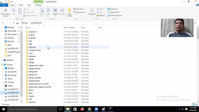Open Firefox from the taskbar

click(x=82, y=109)
